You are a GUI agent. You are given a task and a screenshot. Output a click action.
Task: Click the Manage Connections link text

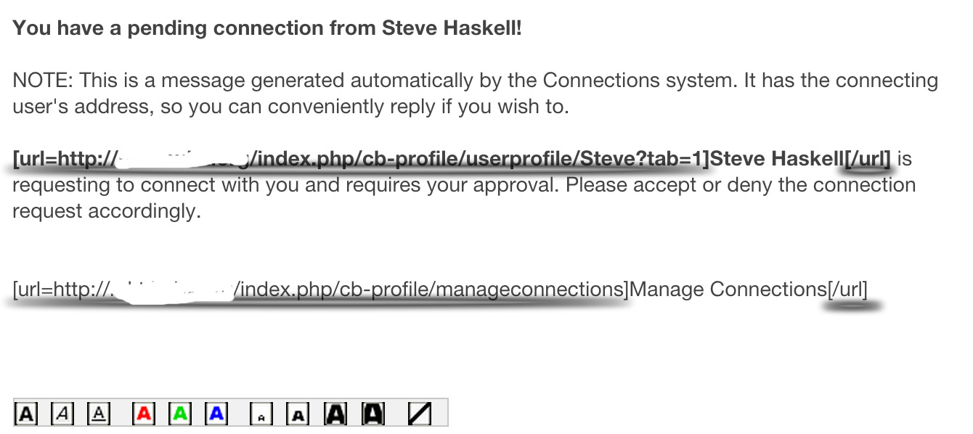point(728,290)
